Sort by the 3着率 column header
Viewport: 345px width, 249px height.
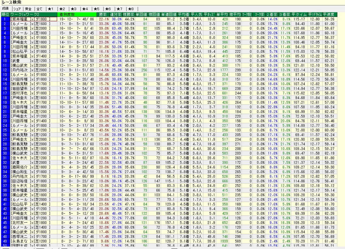285,14
